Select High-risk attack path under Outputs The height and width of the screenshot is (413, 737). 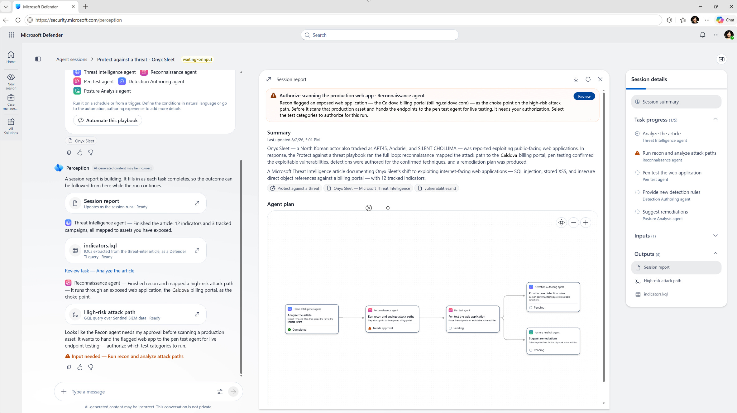[676, 281]
